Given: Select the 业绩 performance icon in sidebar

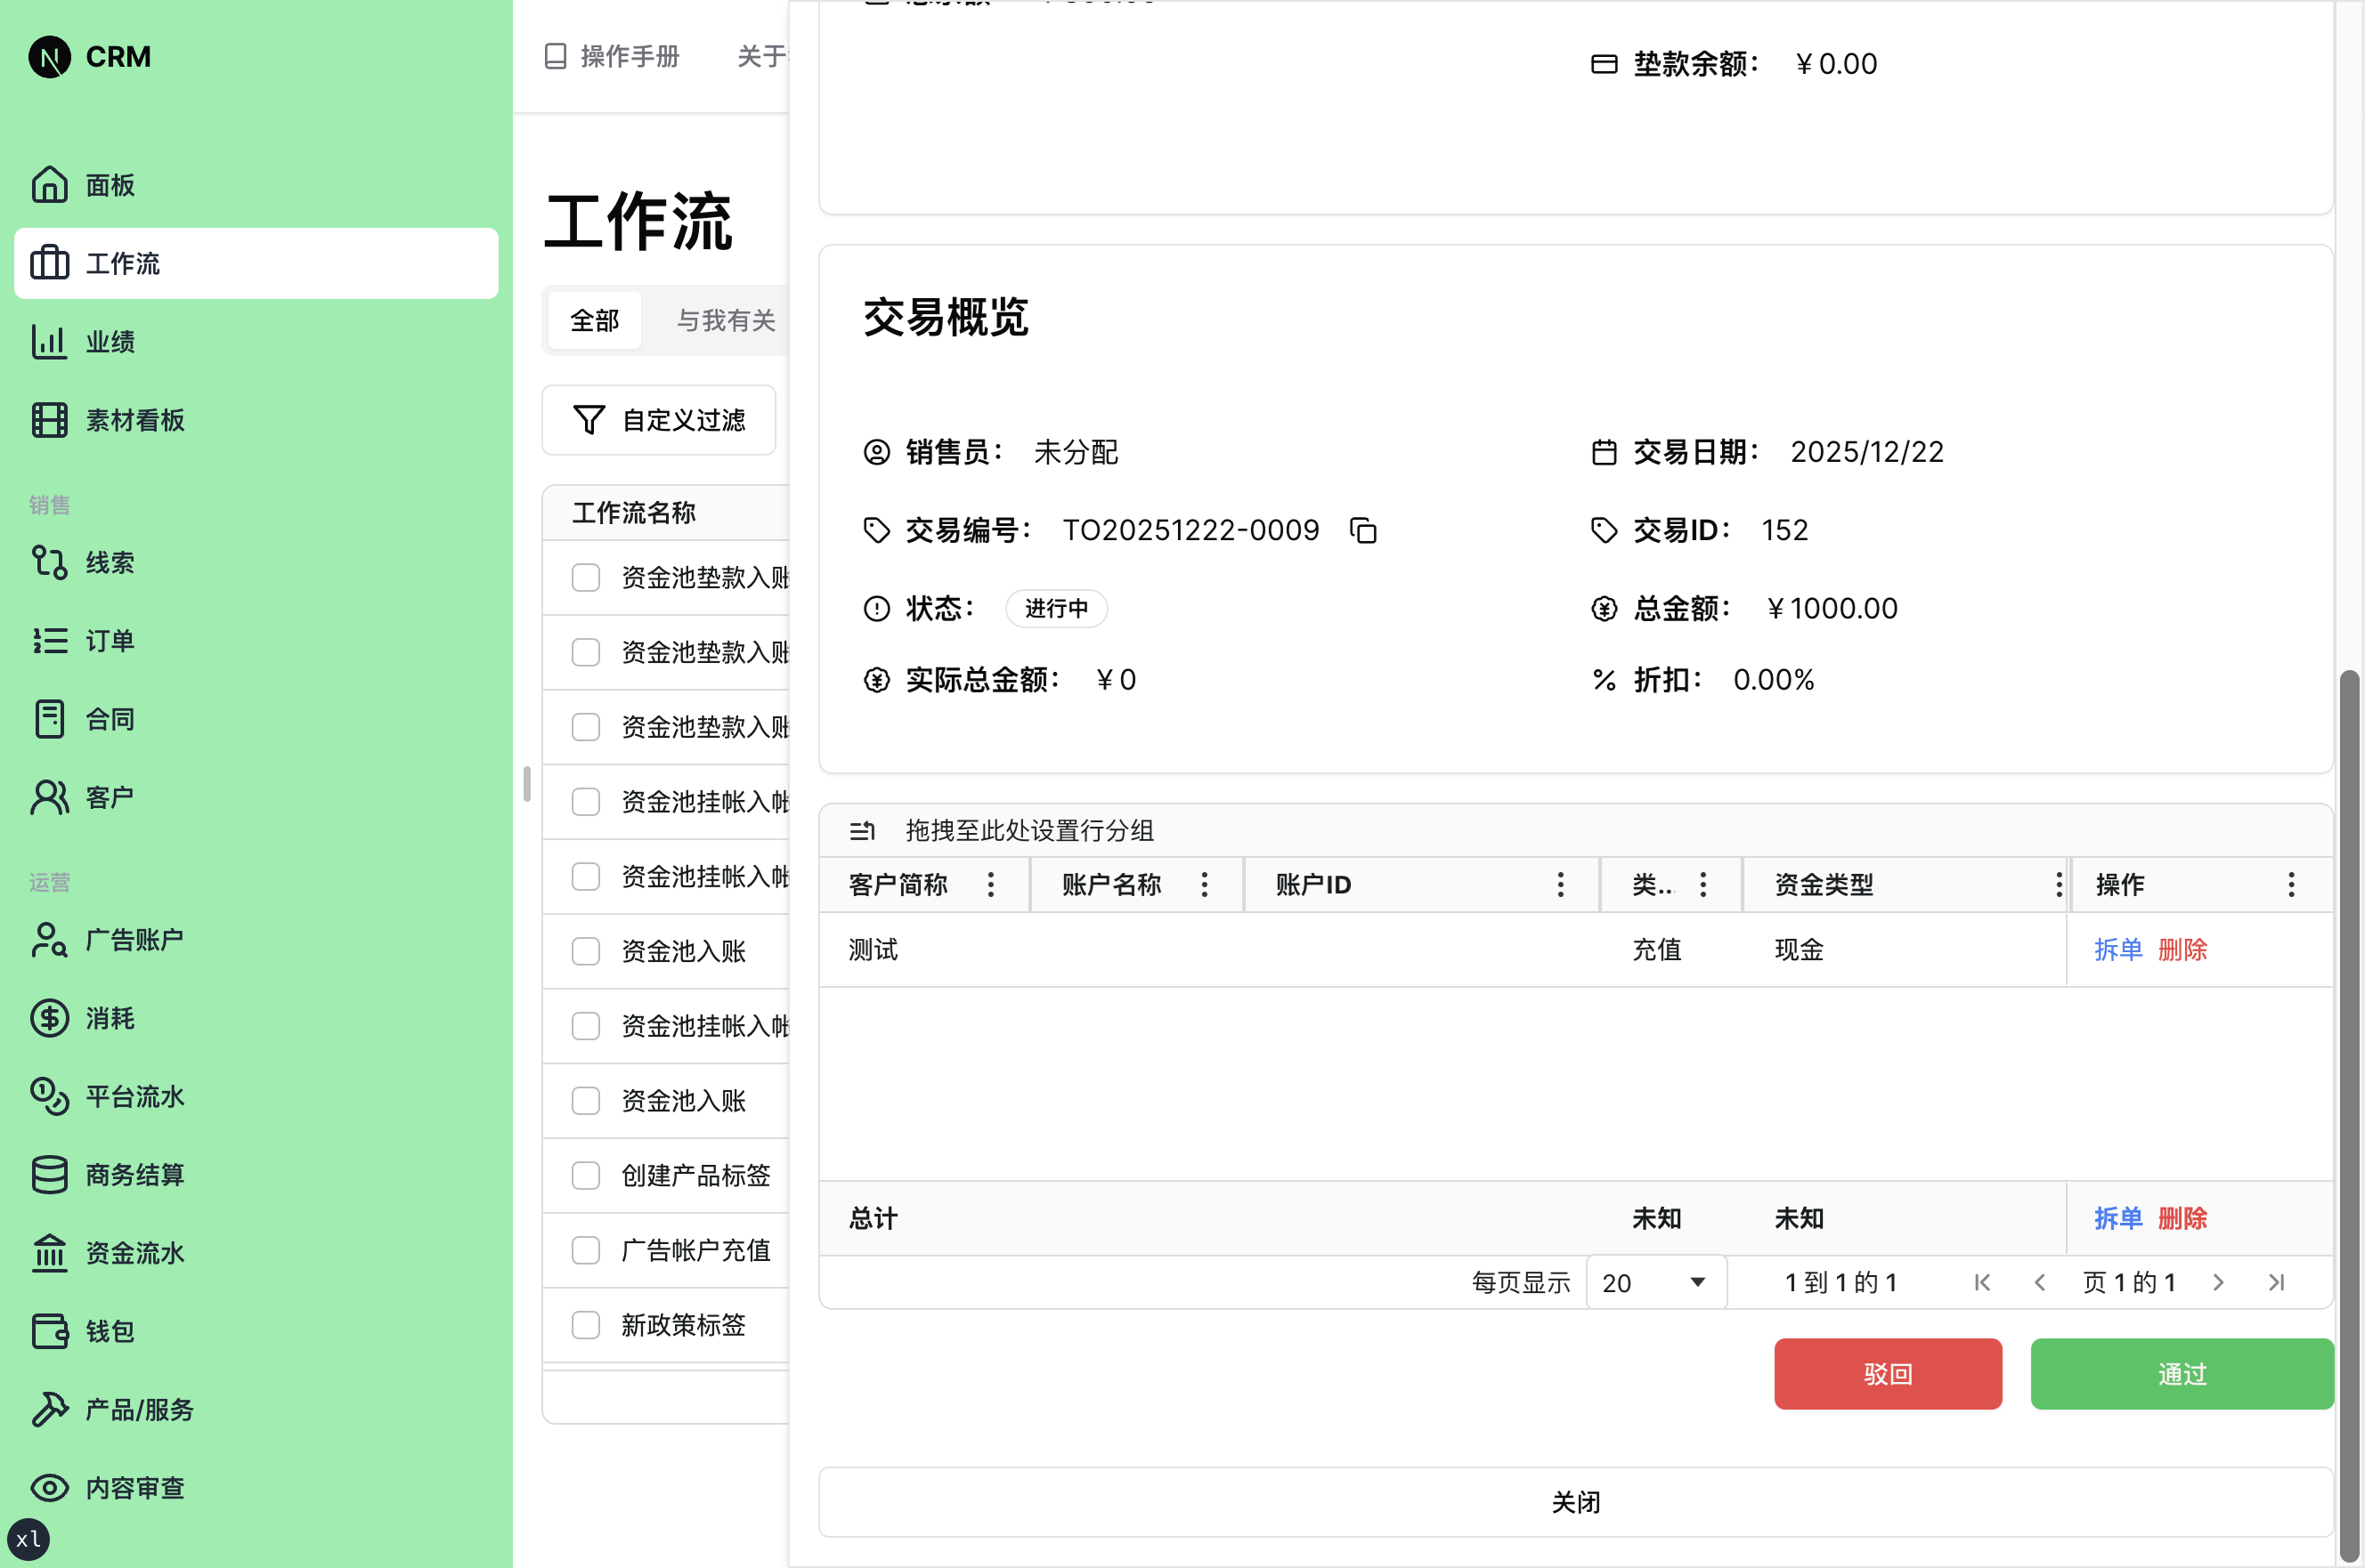Looking at the screenshot, I should 49,341.
